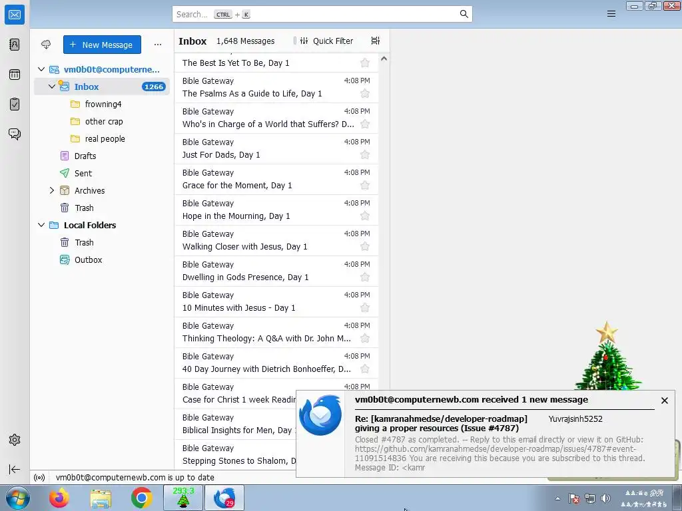
Task: Select the Inbox folder
Action: tap(102, 86)
